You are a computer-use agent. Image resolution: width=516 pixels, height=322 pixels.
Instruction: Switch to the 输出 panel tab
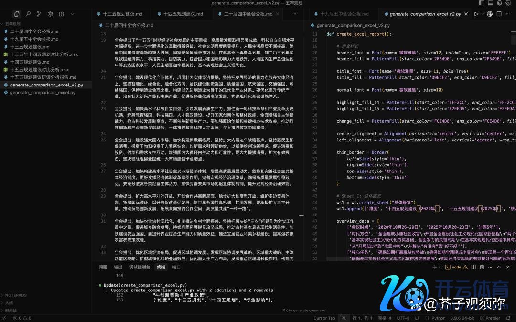pyautogui.click(x=118, y=267)
